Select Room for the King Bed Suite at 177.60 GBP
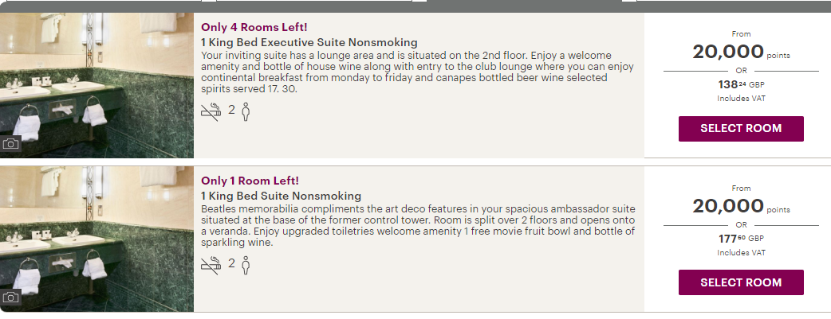This screenshot has height=319, width=831. click(x=741, y=282)
